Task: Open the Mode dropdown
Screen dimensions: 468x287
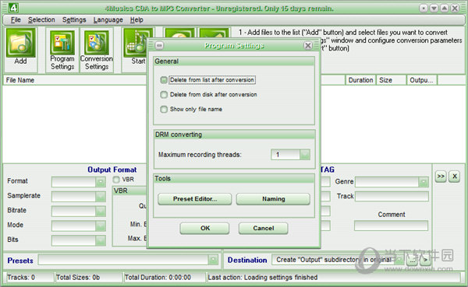Action: (101, 226)
